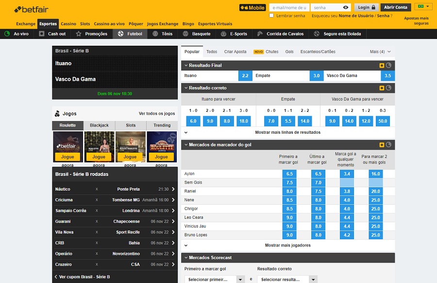
Task: Switch to the Criar Aposta tab
Action: (235, 52)
